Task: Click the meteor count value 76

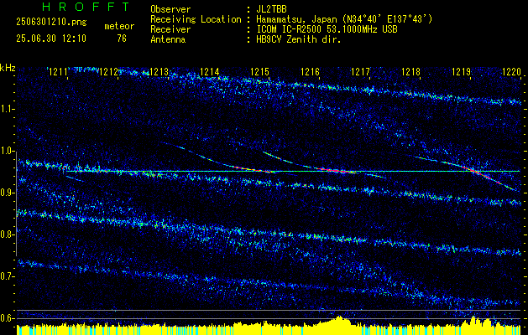Action: (x=122, y=39)
